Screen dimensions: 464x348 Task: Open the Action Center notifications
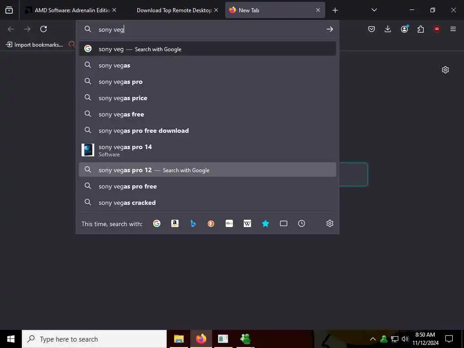[x=449, y=339]
